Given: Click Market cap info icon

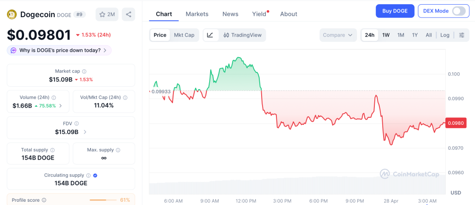Looking at the screenshot, I should [84, 71].
